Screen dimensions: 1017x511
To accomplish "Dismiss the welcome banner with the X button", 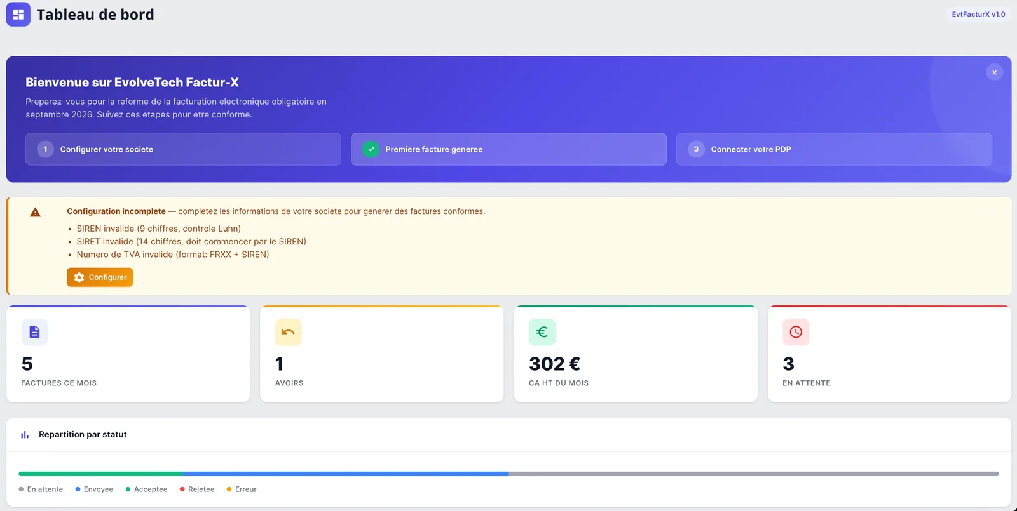I will 994,72.
